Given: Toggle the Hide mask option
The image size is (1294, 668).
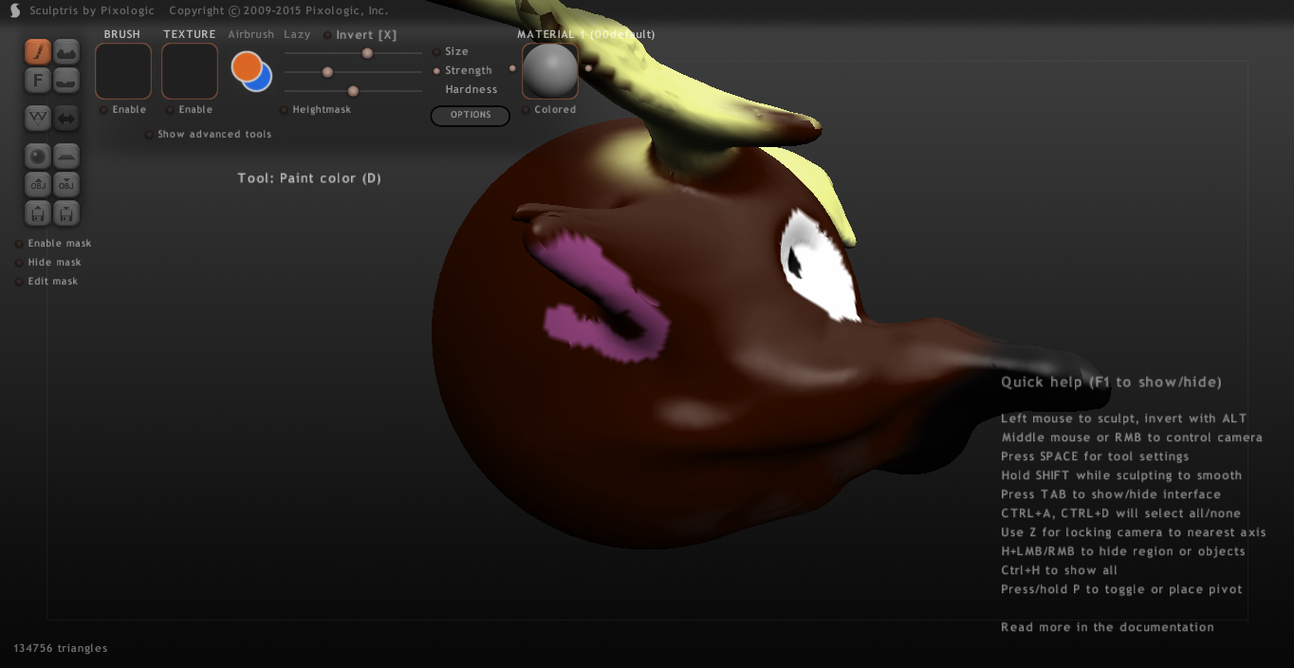Looking at the screenshot, I should pos(19,263).
